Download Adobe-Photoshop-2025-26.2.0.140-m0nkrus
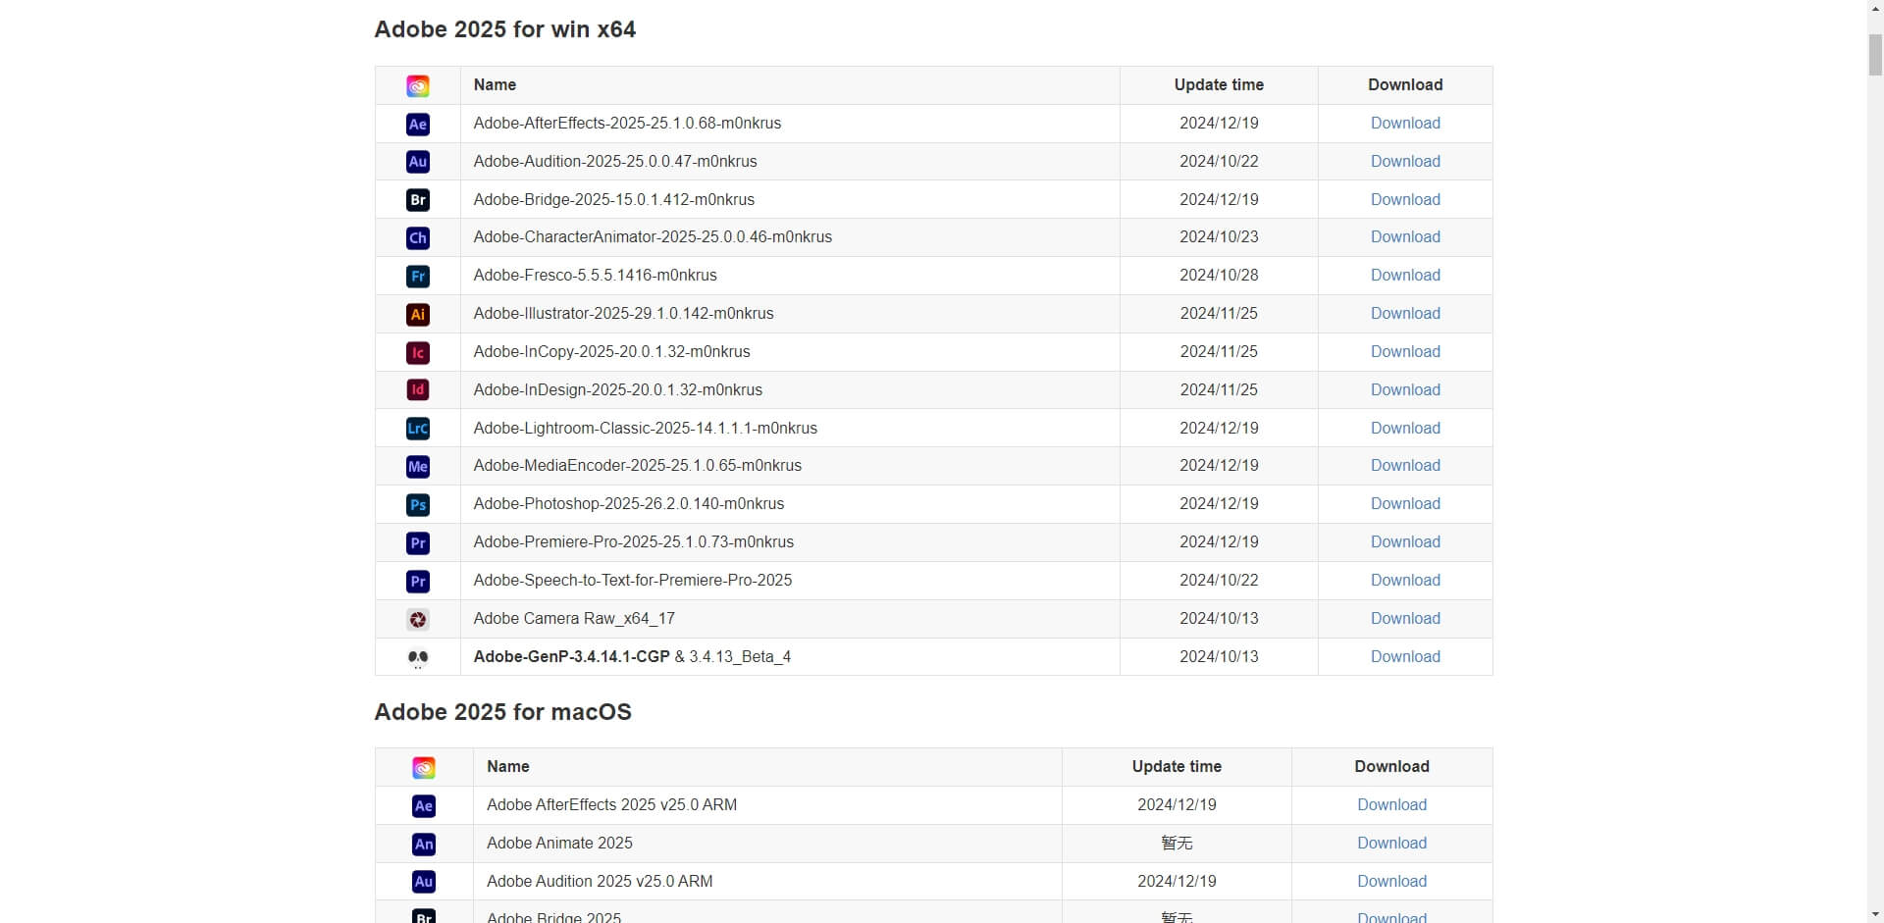Screen dimensions: 1884x923 point(1404,504)
